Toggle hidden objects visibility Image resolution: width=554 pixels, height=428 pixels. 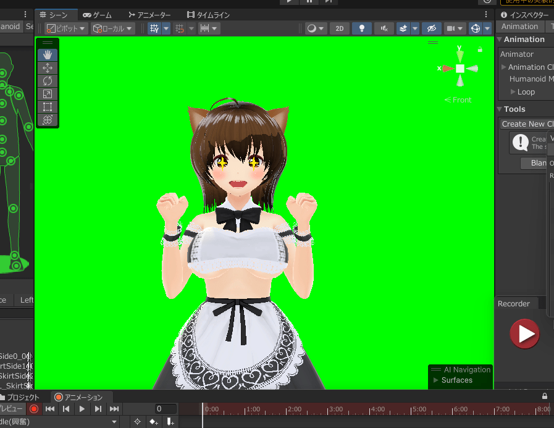(x=431, y=28)
